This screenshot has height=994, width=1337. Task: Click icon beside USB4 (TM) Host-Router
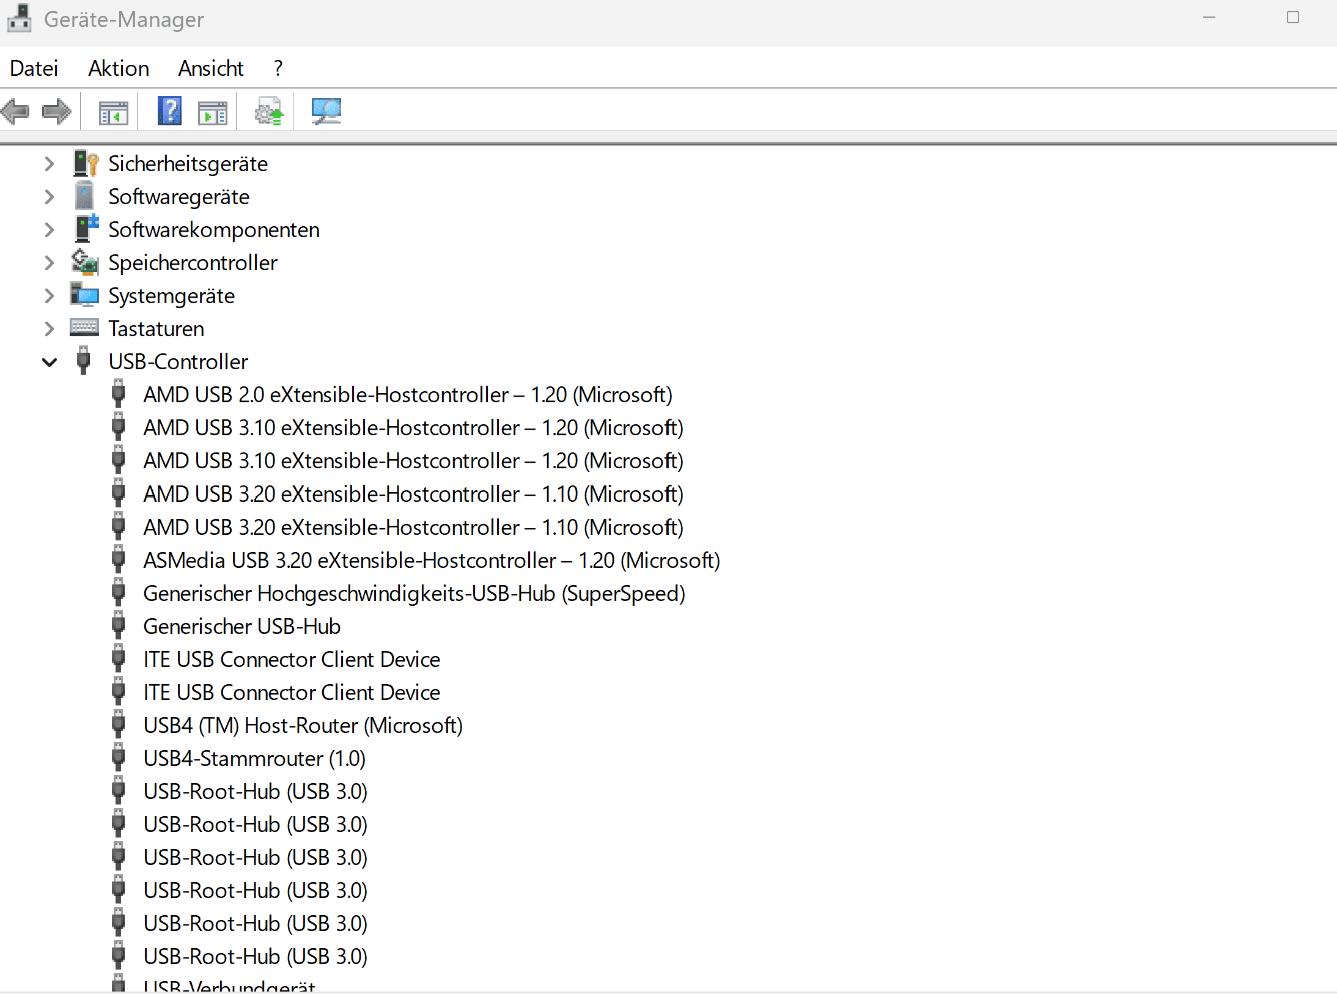119,725
